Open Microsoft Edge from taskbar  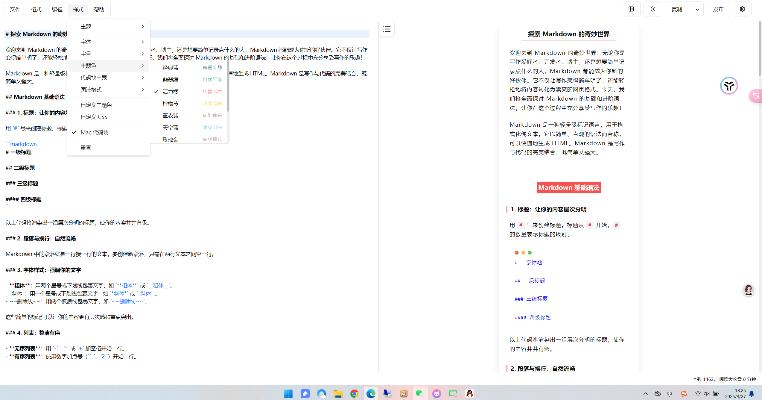pyautogui.click(x=371, y=394)
